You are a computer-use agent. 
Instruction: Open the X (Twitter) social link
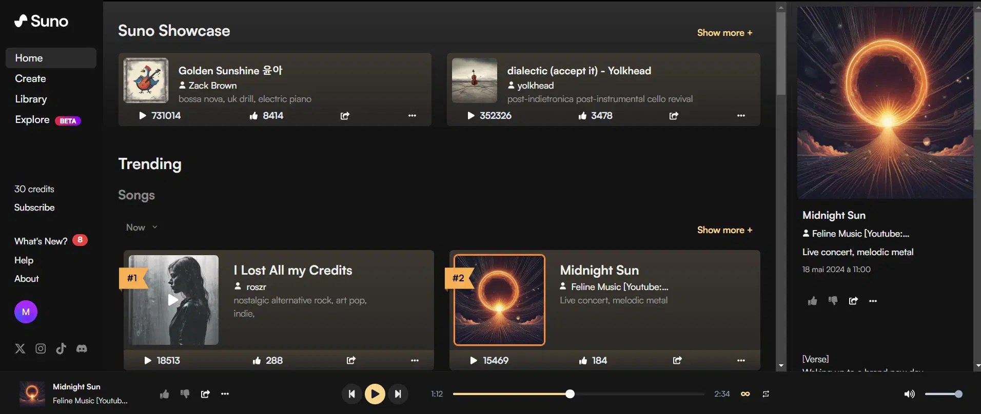20,349
